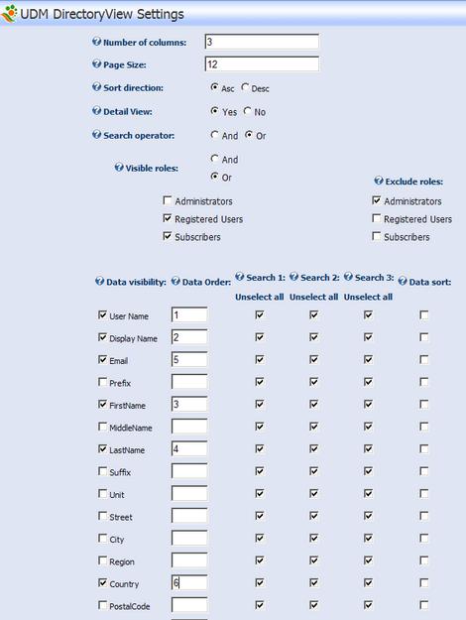Open help icon for Data visibility
The height and width of the screenshot is (620, 466).
[99, 281]
